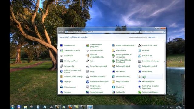Open BitLocker meghajtótitkosítás
This screenshot has width=194, height=109.
(x=95, y=56)
